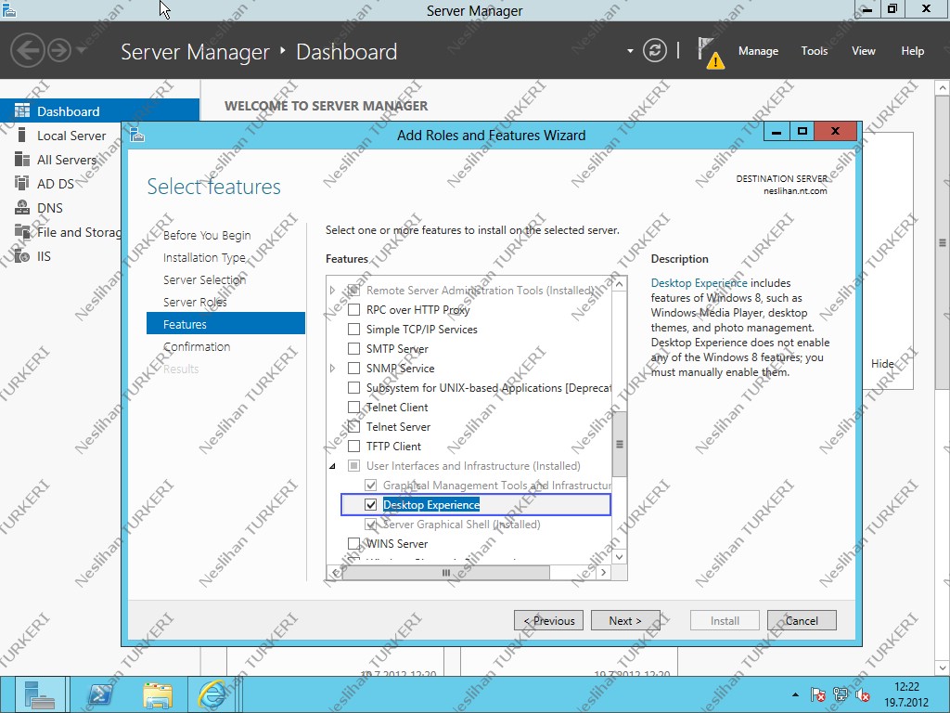Click the Dashboard grid icon in sidebar
Image resolution: width=950 pixels, height=713 pixels.
22,110
